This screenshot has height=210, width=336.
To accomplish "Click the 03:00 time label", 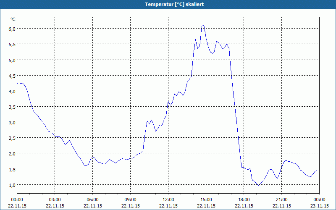I will point(55,200).
